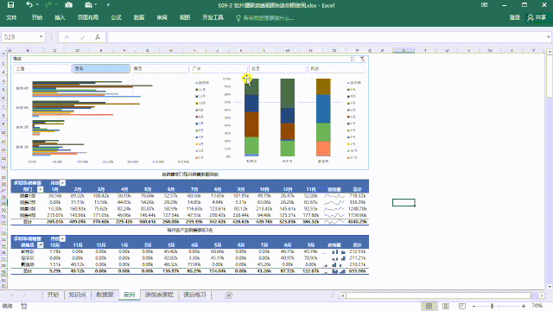The width and height of the screenshot is (553, 311).
Task: Open the 月份 filter dropdown in upper pivot table
Action: [x=63, y=183]
